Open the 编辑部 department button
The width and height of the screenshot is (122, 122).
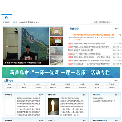click(x=68, y=88)
